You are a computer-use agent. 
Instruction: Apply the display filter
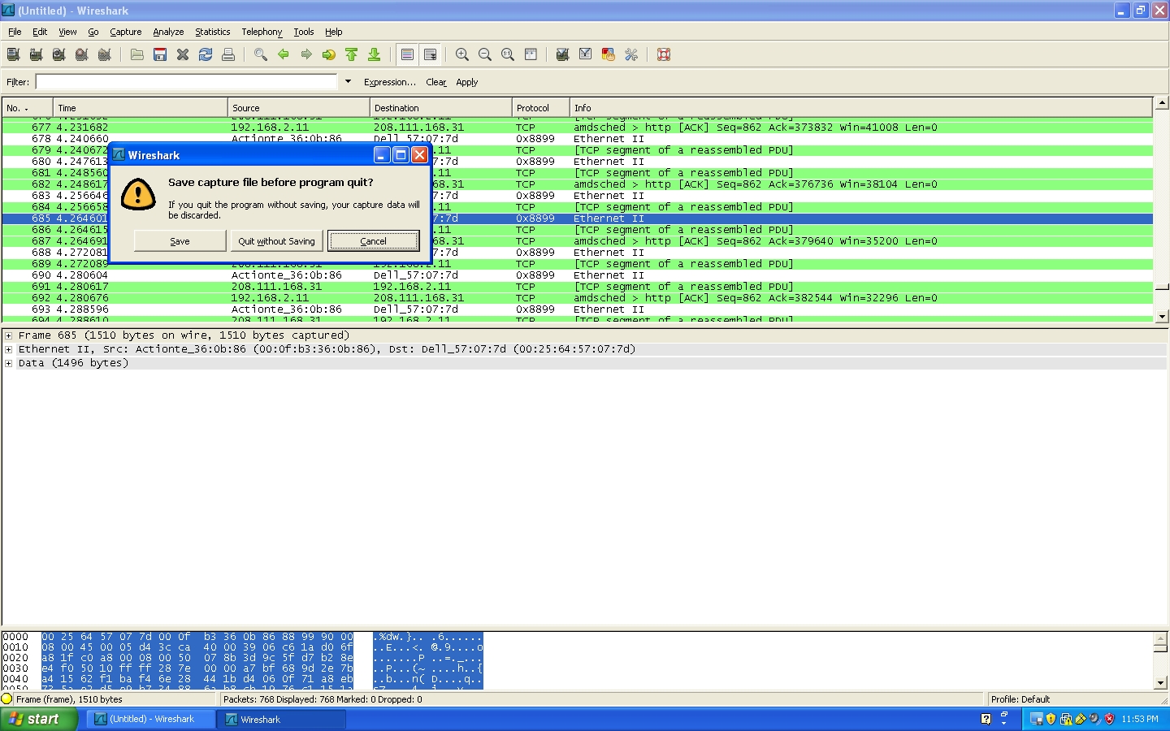coord(467,82)
